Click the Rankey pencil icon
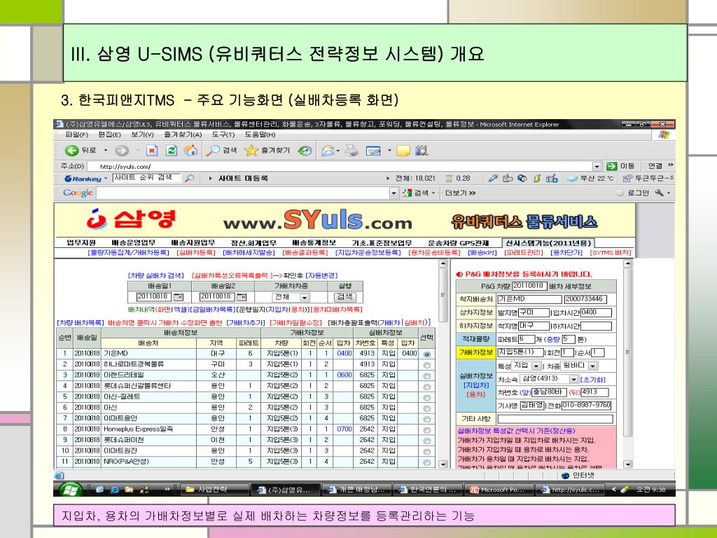The width and height of the screenshot is (717, 538). (x=492, y=179)
